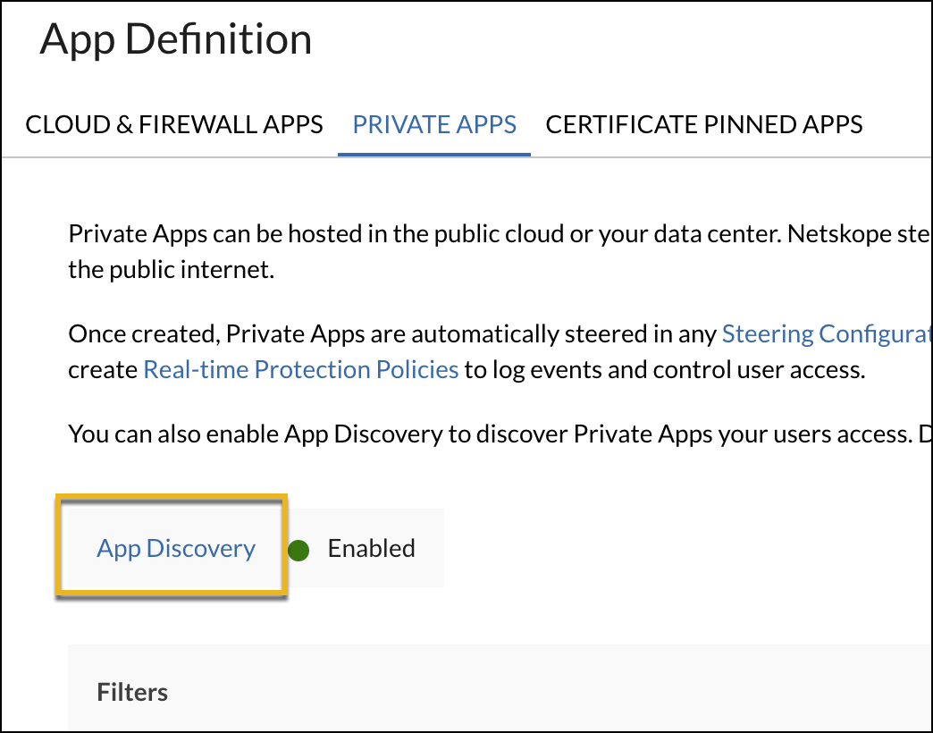933x733 pixels.
Task: Click the green Enabled status dot
Action: pyautogui.click(x=298, y=551)
